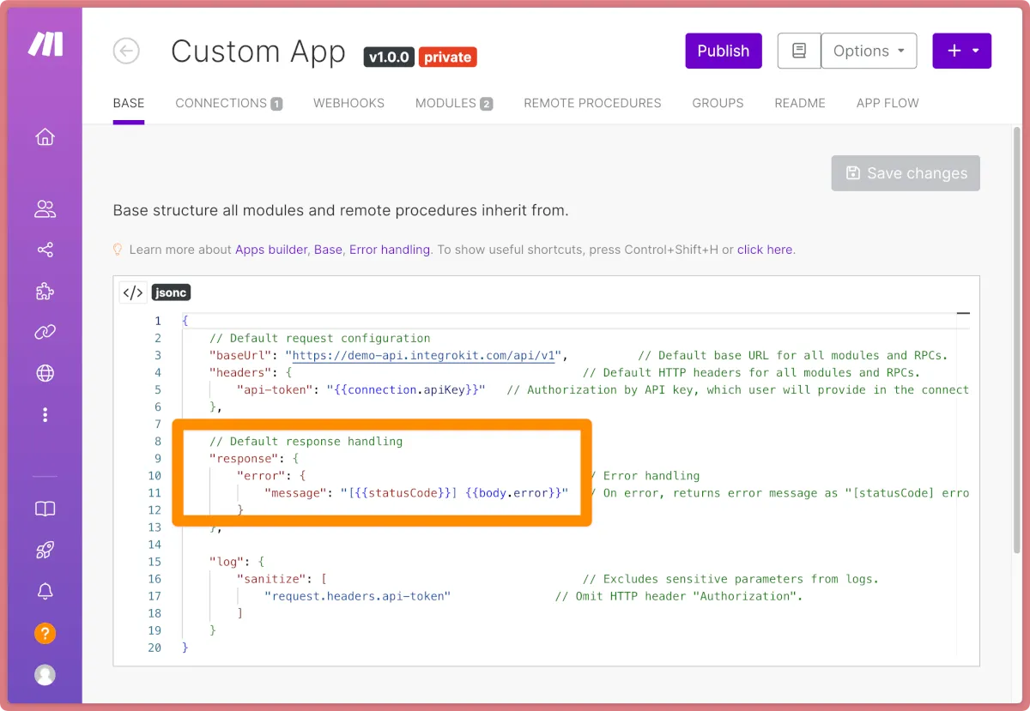Expand the three-dot more menu in sidebar
1030x711 pixels.
(x=45, y=415)
